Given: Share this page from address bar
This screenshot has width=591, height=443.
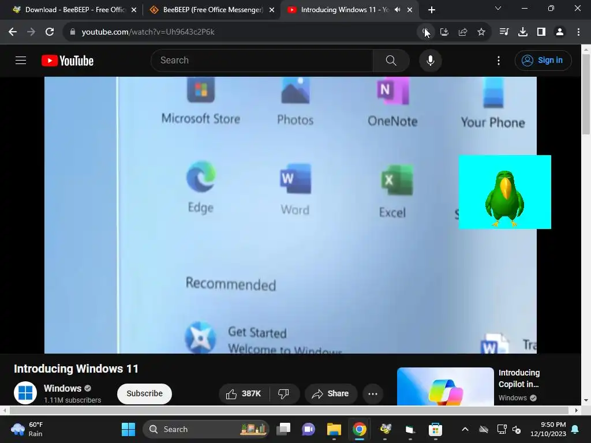Looking at the screenshot, I should pos(463,32).
